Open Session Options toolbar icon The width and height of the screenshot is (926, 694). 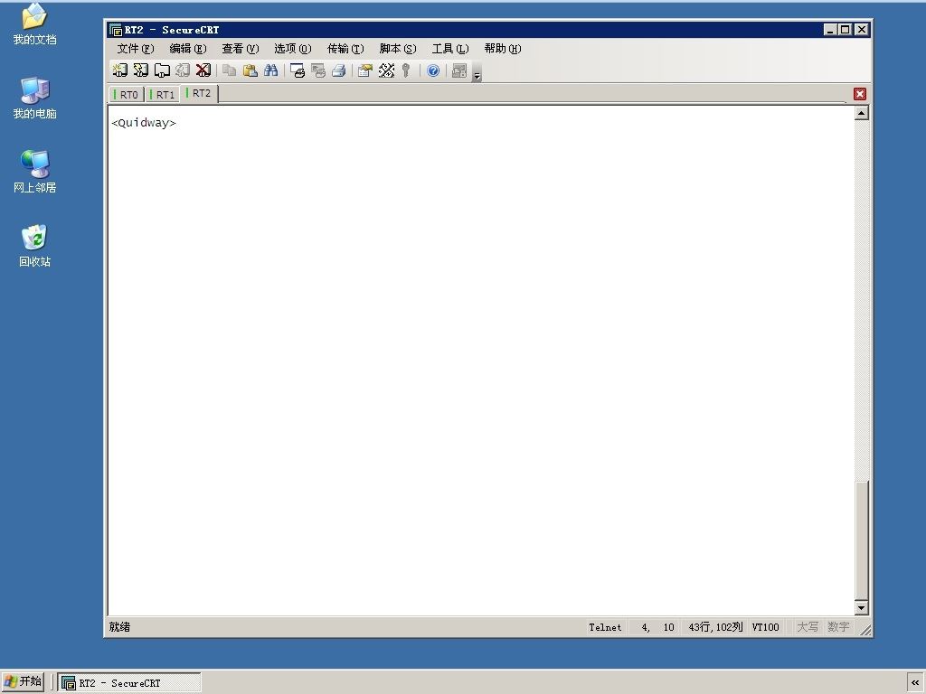(x=365, y=70)
